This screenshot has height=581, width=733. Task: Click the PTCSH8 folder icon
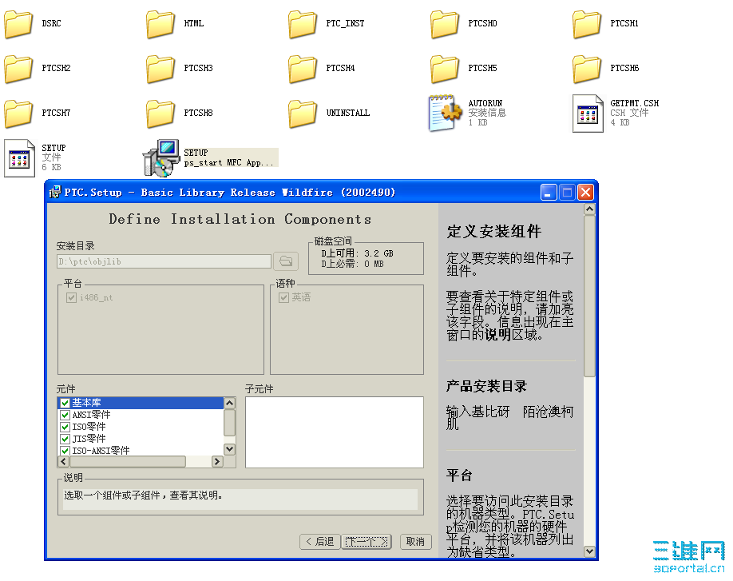point(160,113)
